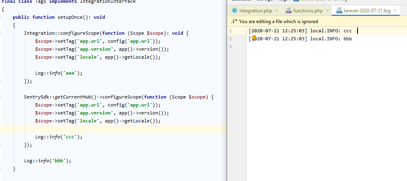Click the Log::info('ccc') statement
The image size is (407, 181).
click(x=59, y=137)
